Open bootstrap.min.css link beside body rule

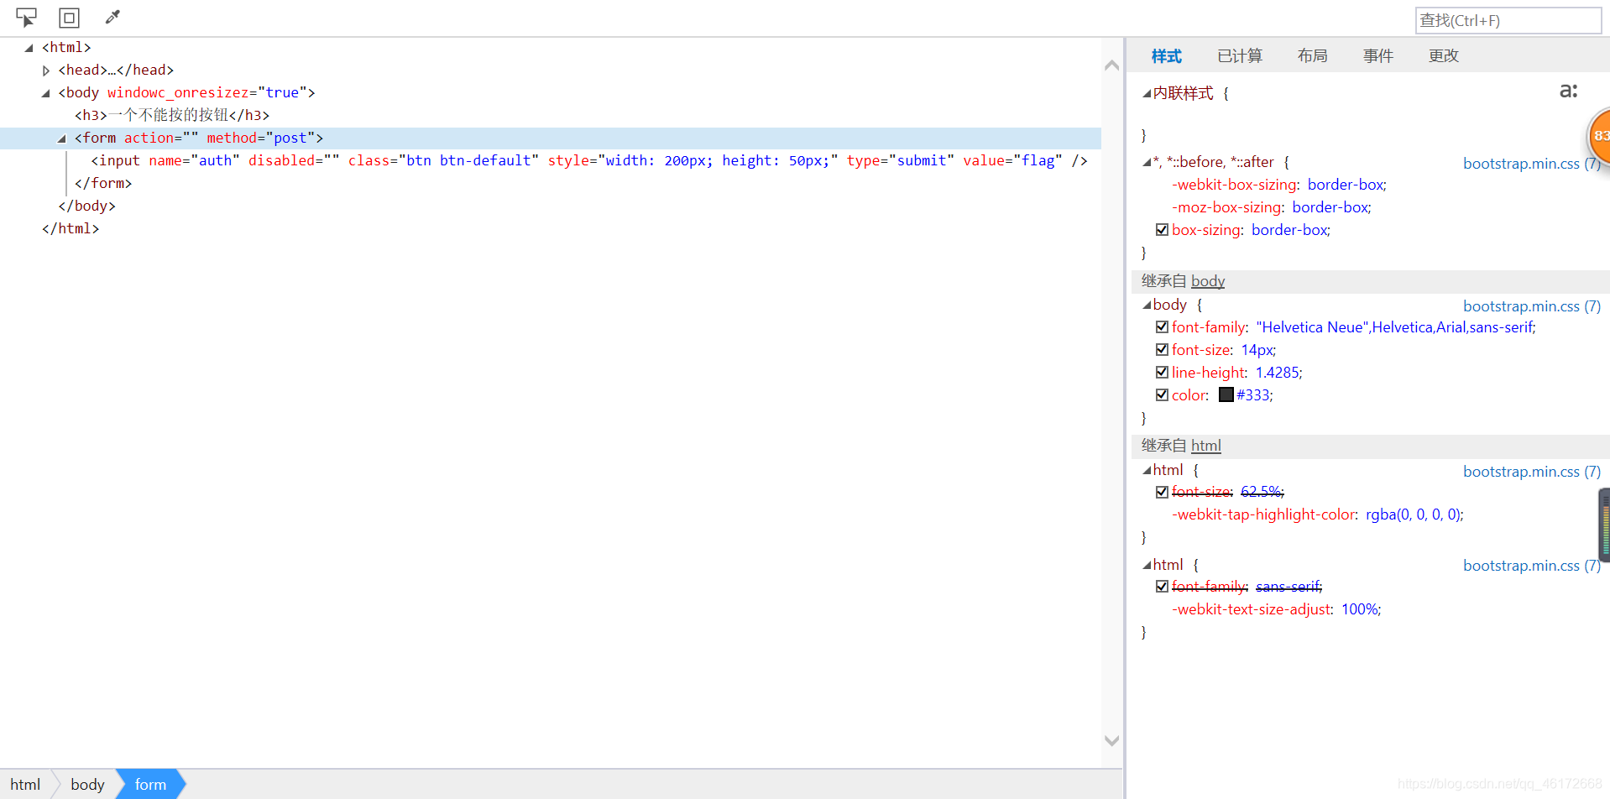(x=1531, y=306)
